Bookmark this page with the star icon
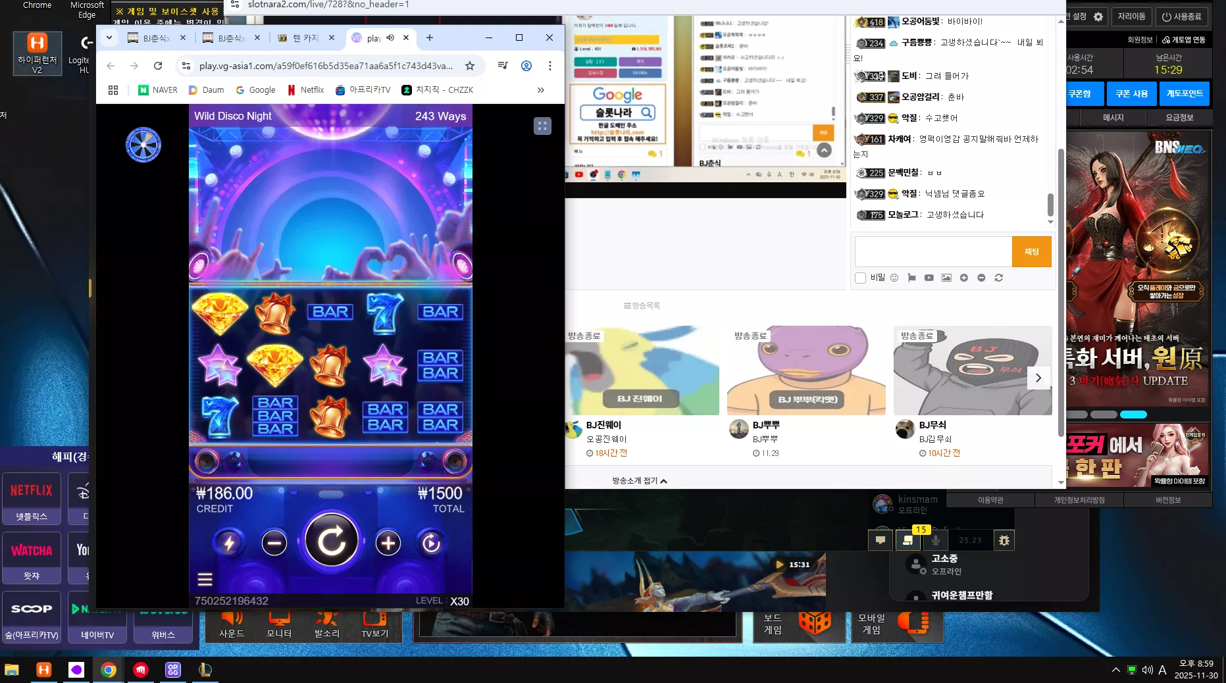Image resolution: width=1226 pixels, height=683 pixels. pyautogui.click(x=470, y=66)
